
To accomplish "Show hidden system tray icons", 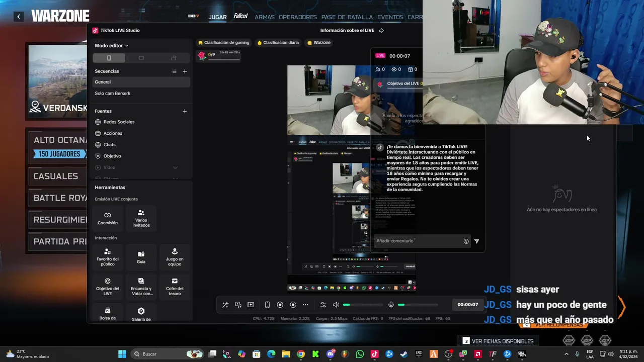I will click(x=567, y=354).
